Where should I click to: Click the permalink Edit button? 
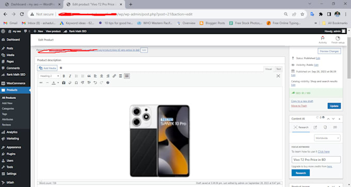pyautogui.click(x=144, y=50)
